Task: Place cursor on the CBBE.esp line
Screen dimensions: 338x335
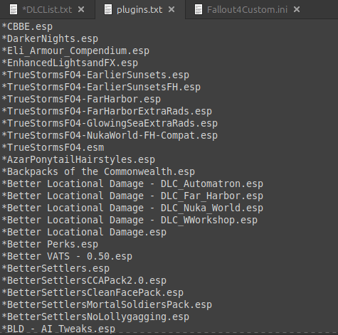Action: click(x=27, y=26)
